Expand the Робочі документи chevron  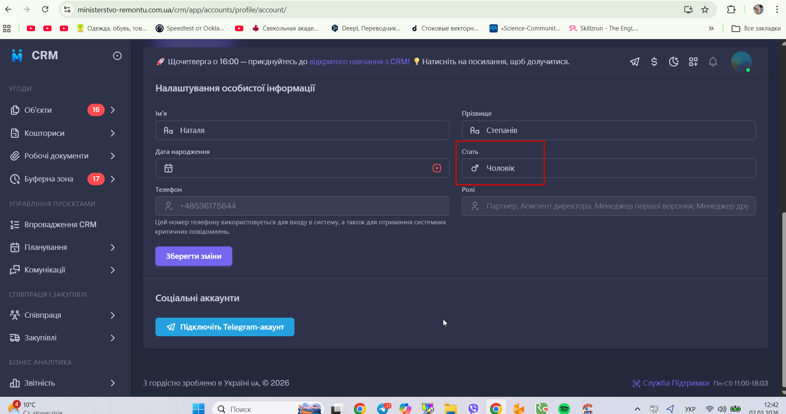(113, 156)
